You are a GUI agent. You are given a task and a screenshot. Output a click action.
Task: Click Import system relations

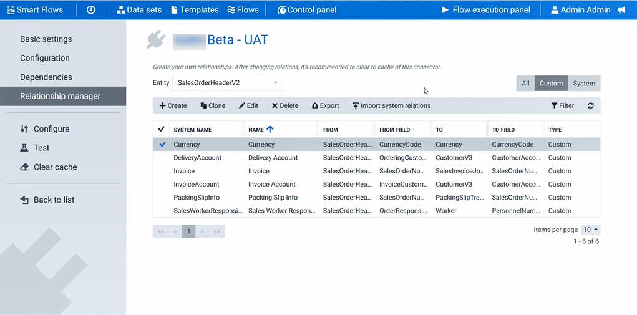[391, 105]
